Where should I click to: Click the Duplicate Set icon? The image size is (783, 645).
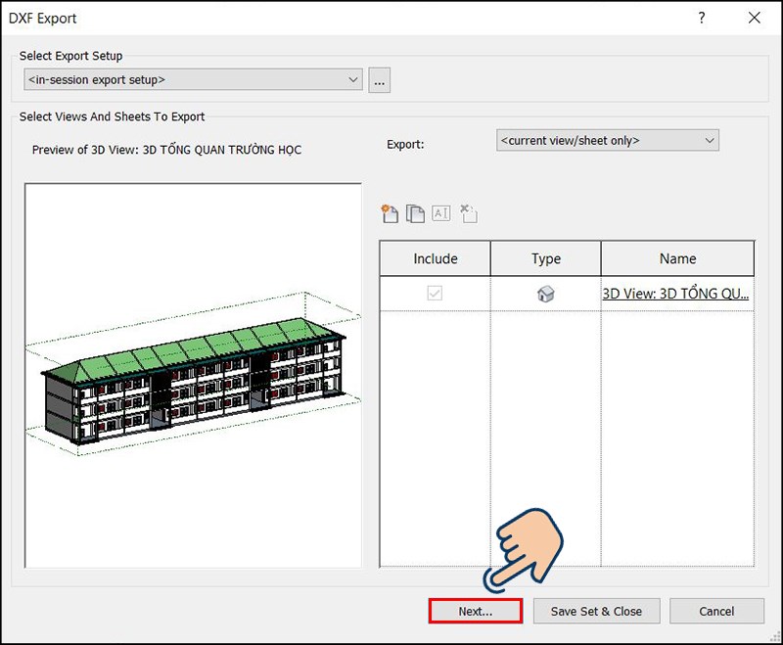coord(415,213)
